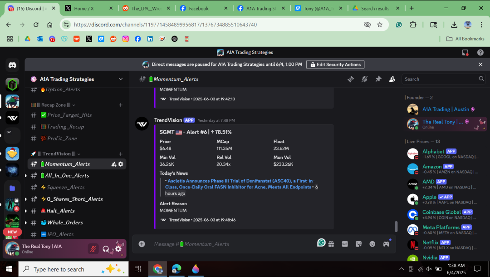Click TrendVision bot avatar
This screenshot has height=277, width=490.
[142, 124]
